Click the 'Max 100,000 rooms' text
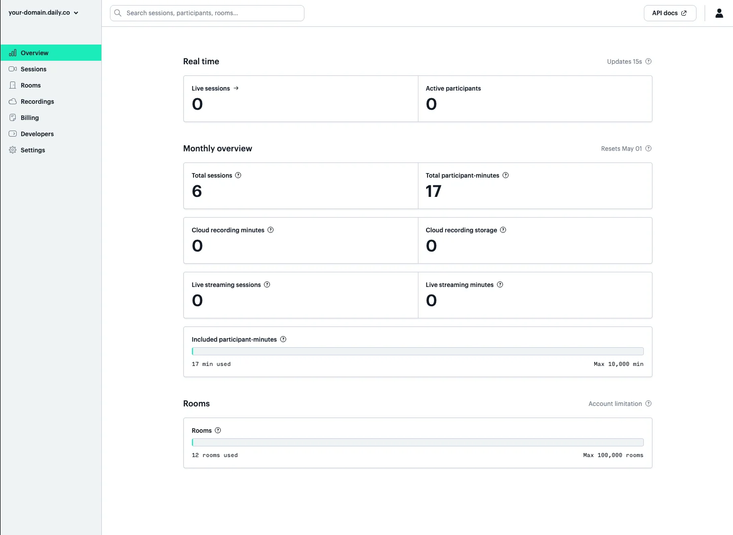Screen dimensions: 733x535 (613, 455)
